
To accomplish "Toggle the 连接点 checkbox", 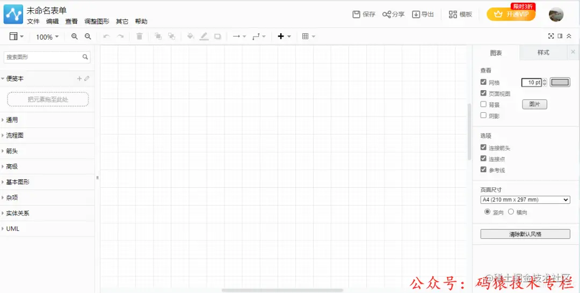I will [483, 158].
